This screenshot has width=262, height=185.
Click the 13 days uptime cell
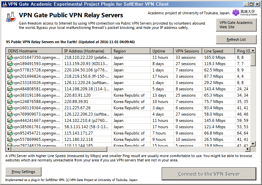click(162, 95)
